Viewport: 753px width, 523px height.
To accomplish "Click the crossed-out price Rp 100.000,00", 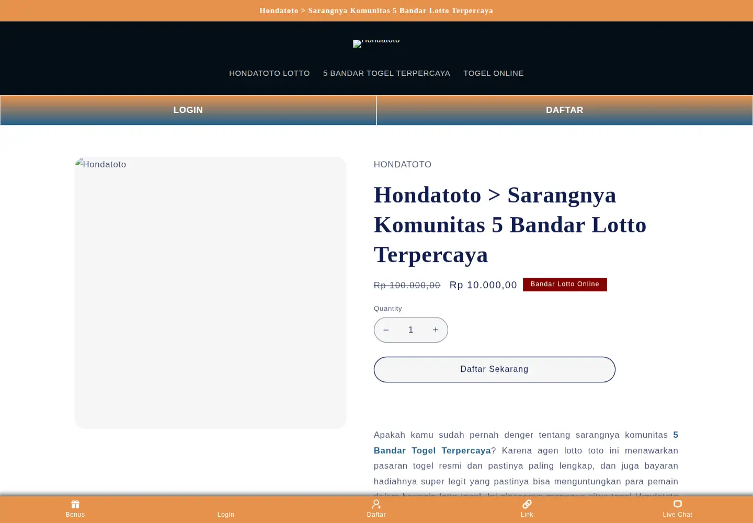I will click(407, 285).
